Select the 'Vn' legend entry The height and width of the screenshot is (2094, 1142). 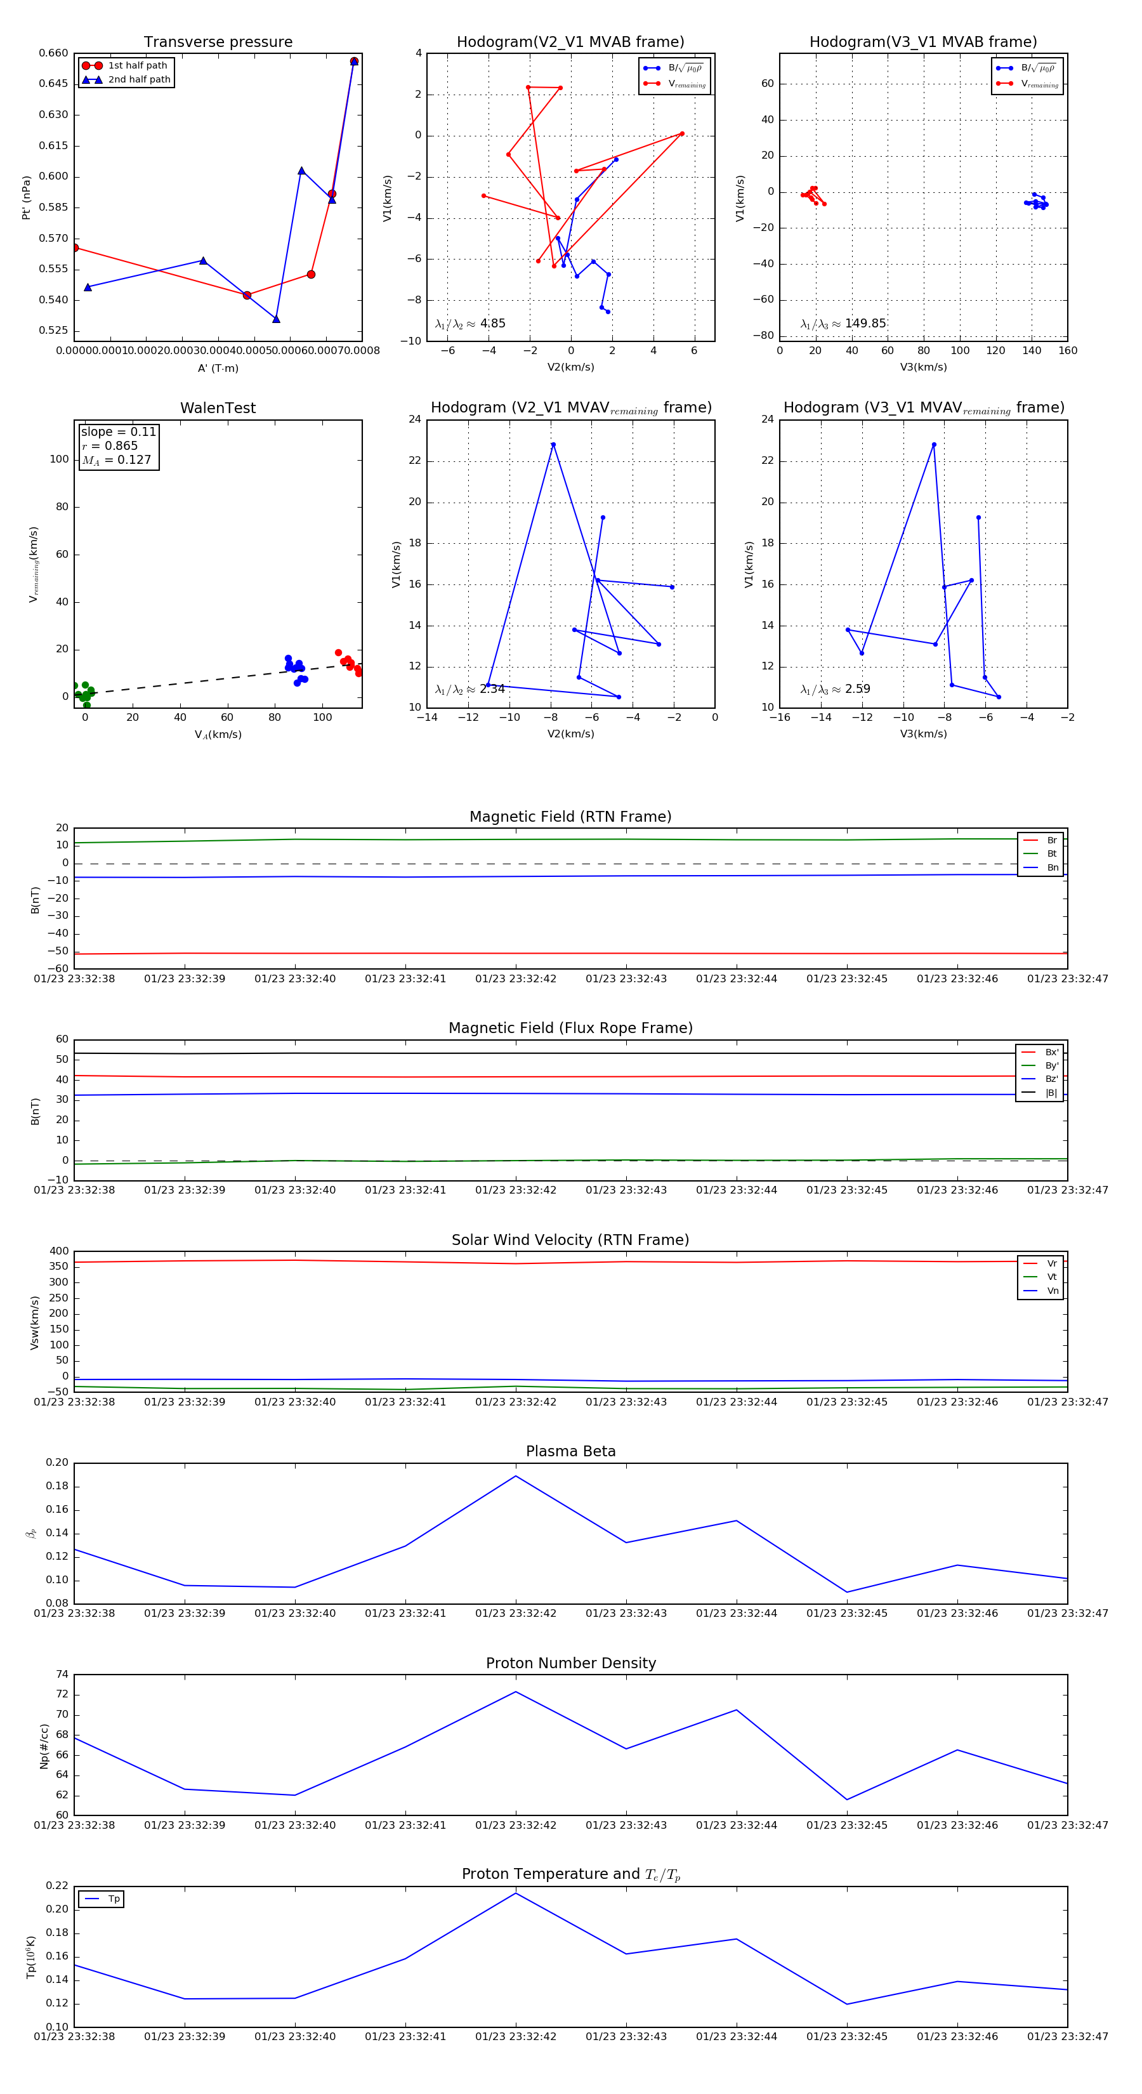[x=1040, y=1291]
